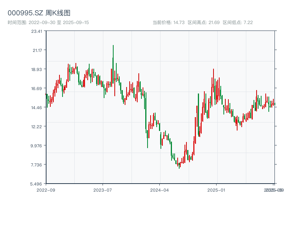Click the 21.17 y-axis price label
Viewport: 305px width, 229px height.
click(x=37, y=50)
